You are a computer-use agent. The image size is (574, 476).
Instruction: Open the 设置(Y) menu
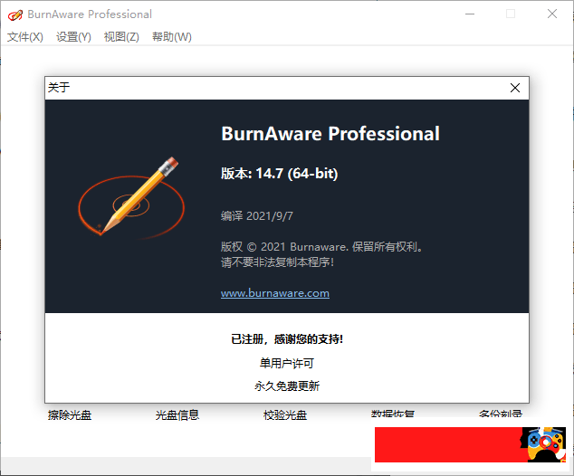tap(73, 36)
